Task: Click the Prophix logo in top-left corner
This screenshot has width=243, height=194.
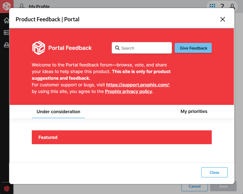Action: click(6, 6)
